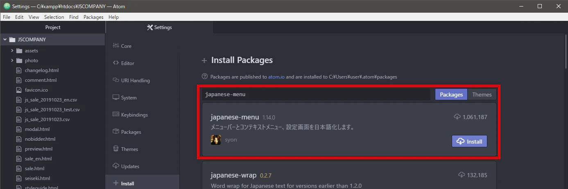Viewport: 568px width, 189px height.
Task: Click file icon of js_sale_20191023.csv
Action: (18, 119)
